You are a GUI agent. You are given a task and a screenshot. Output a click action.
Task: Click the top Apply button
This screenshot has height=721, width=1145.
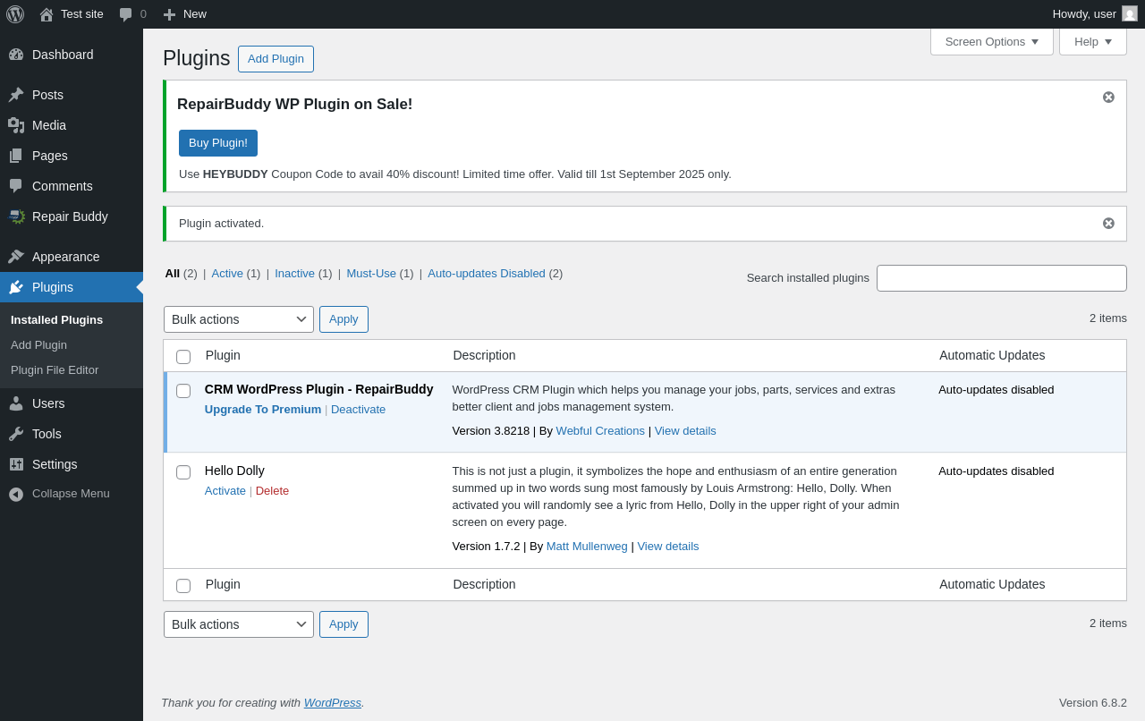[343, 319]
